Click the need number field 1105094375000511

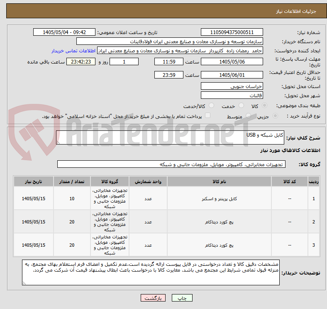[x=232, y=32]
